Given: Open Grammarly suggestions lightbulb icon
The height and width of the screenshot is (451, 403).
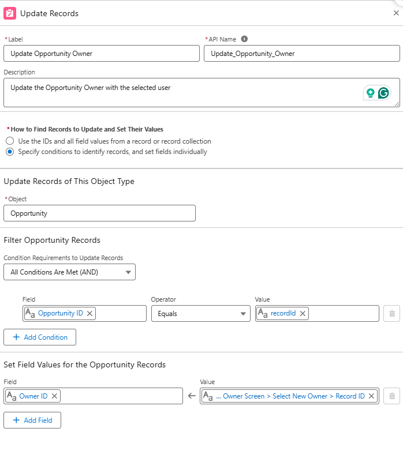Looking at the screenshot, I should pos(370,93).
